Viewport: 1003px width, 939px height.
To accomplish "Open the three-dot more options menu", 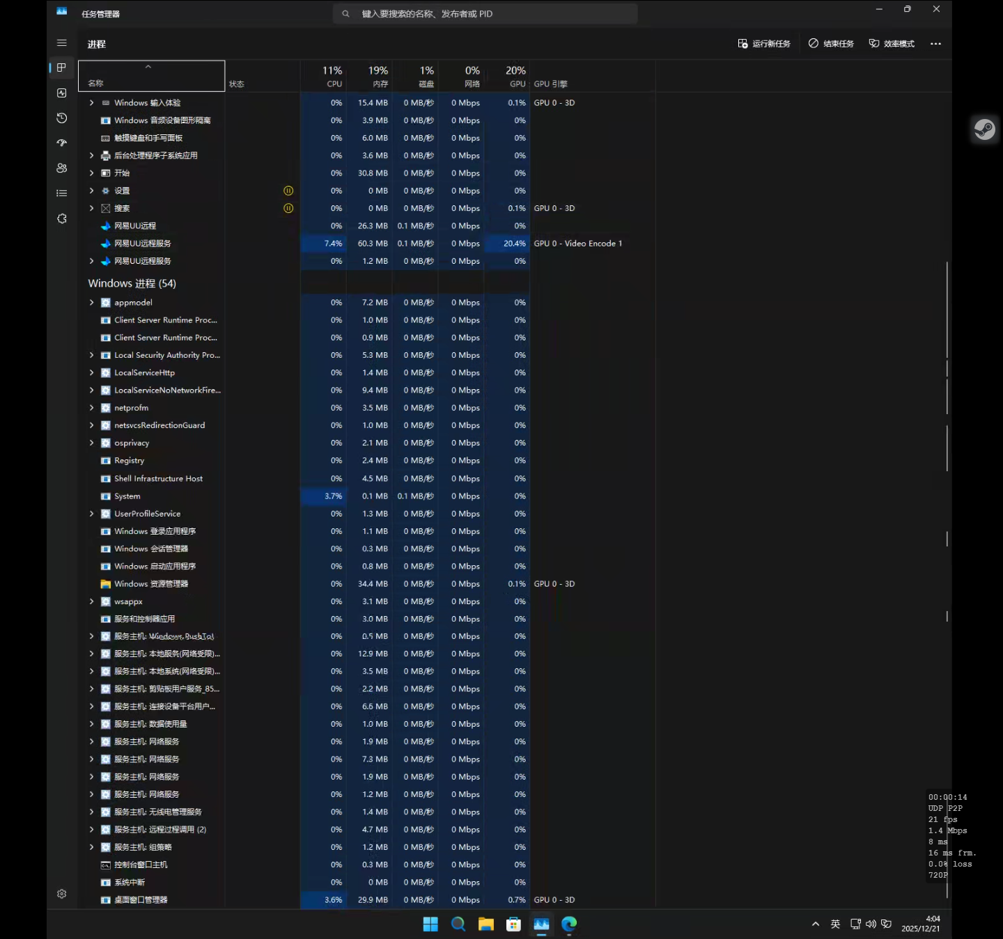I will click(935, 44).
